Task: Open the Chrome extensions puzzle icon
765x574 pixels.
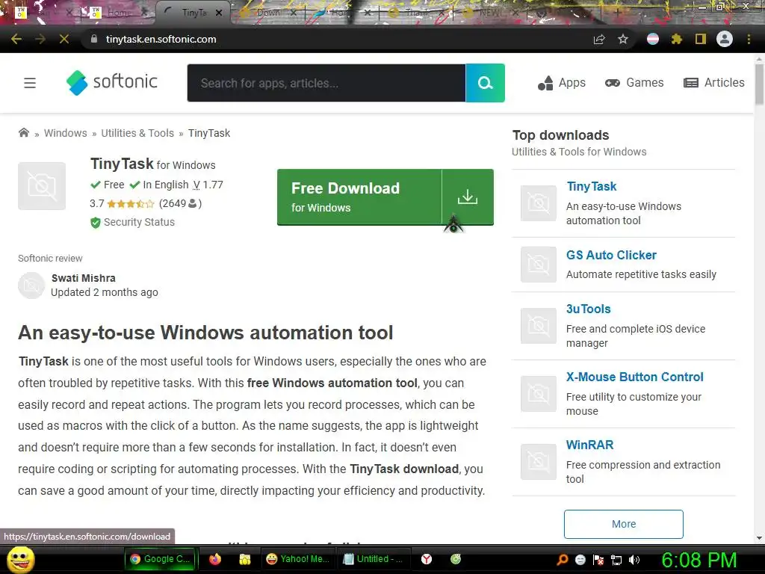Action: point(677,39)
